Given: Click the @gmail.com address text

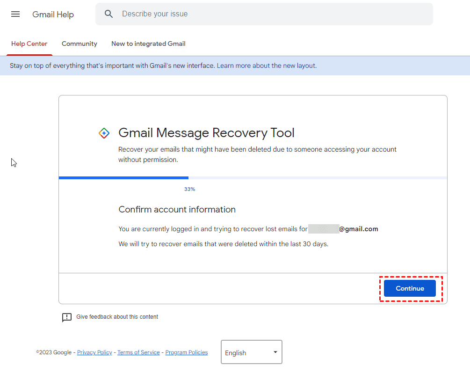Looking at the screenshot, I should 359,229.
